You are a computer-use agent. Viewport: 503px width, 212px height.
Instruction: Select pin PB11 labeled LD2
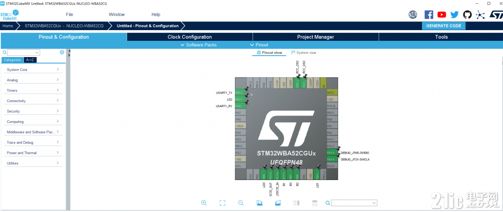[240, 99]
